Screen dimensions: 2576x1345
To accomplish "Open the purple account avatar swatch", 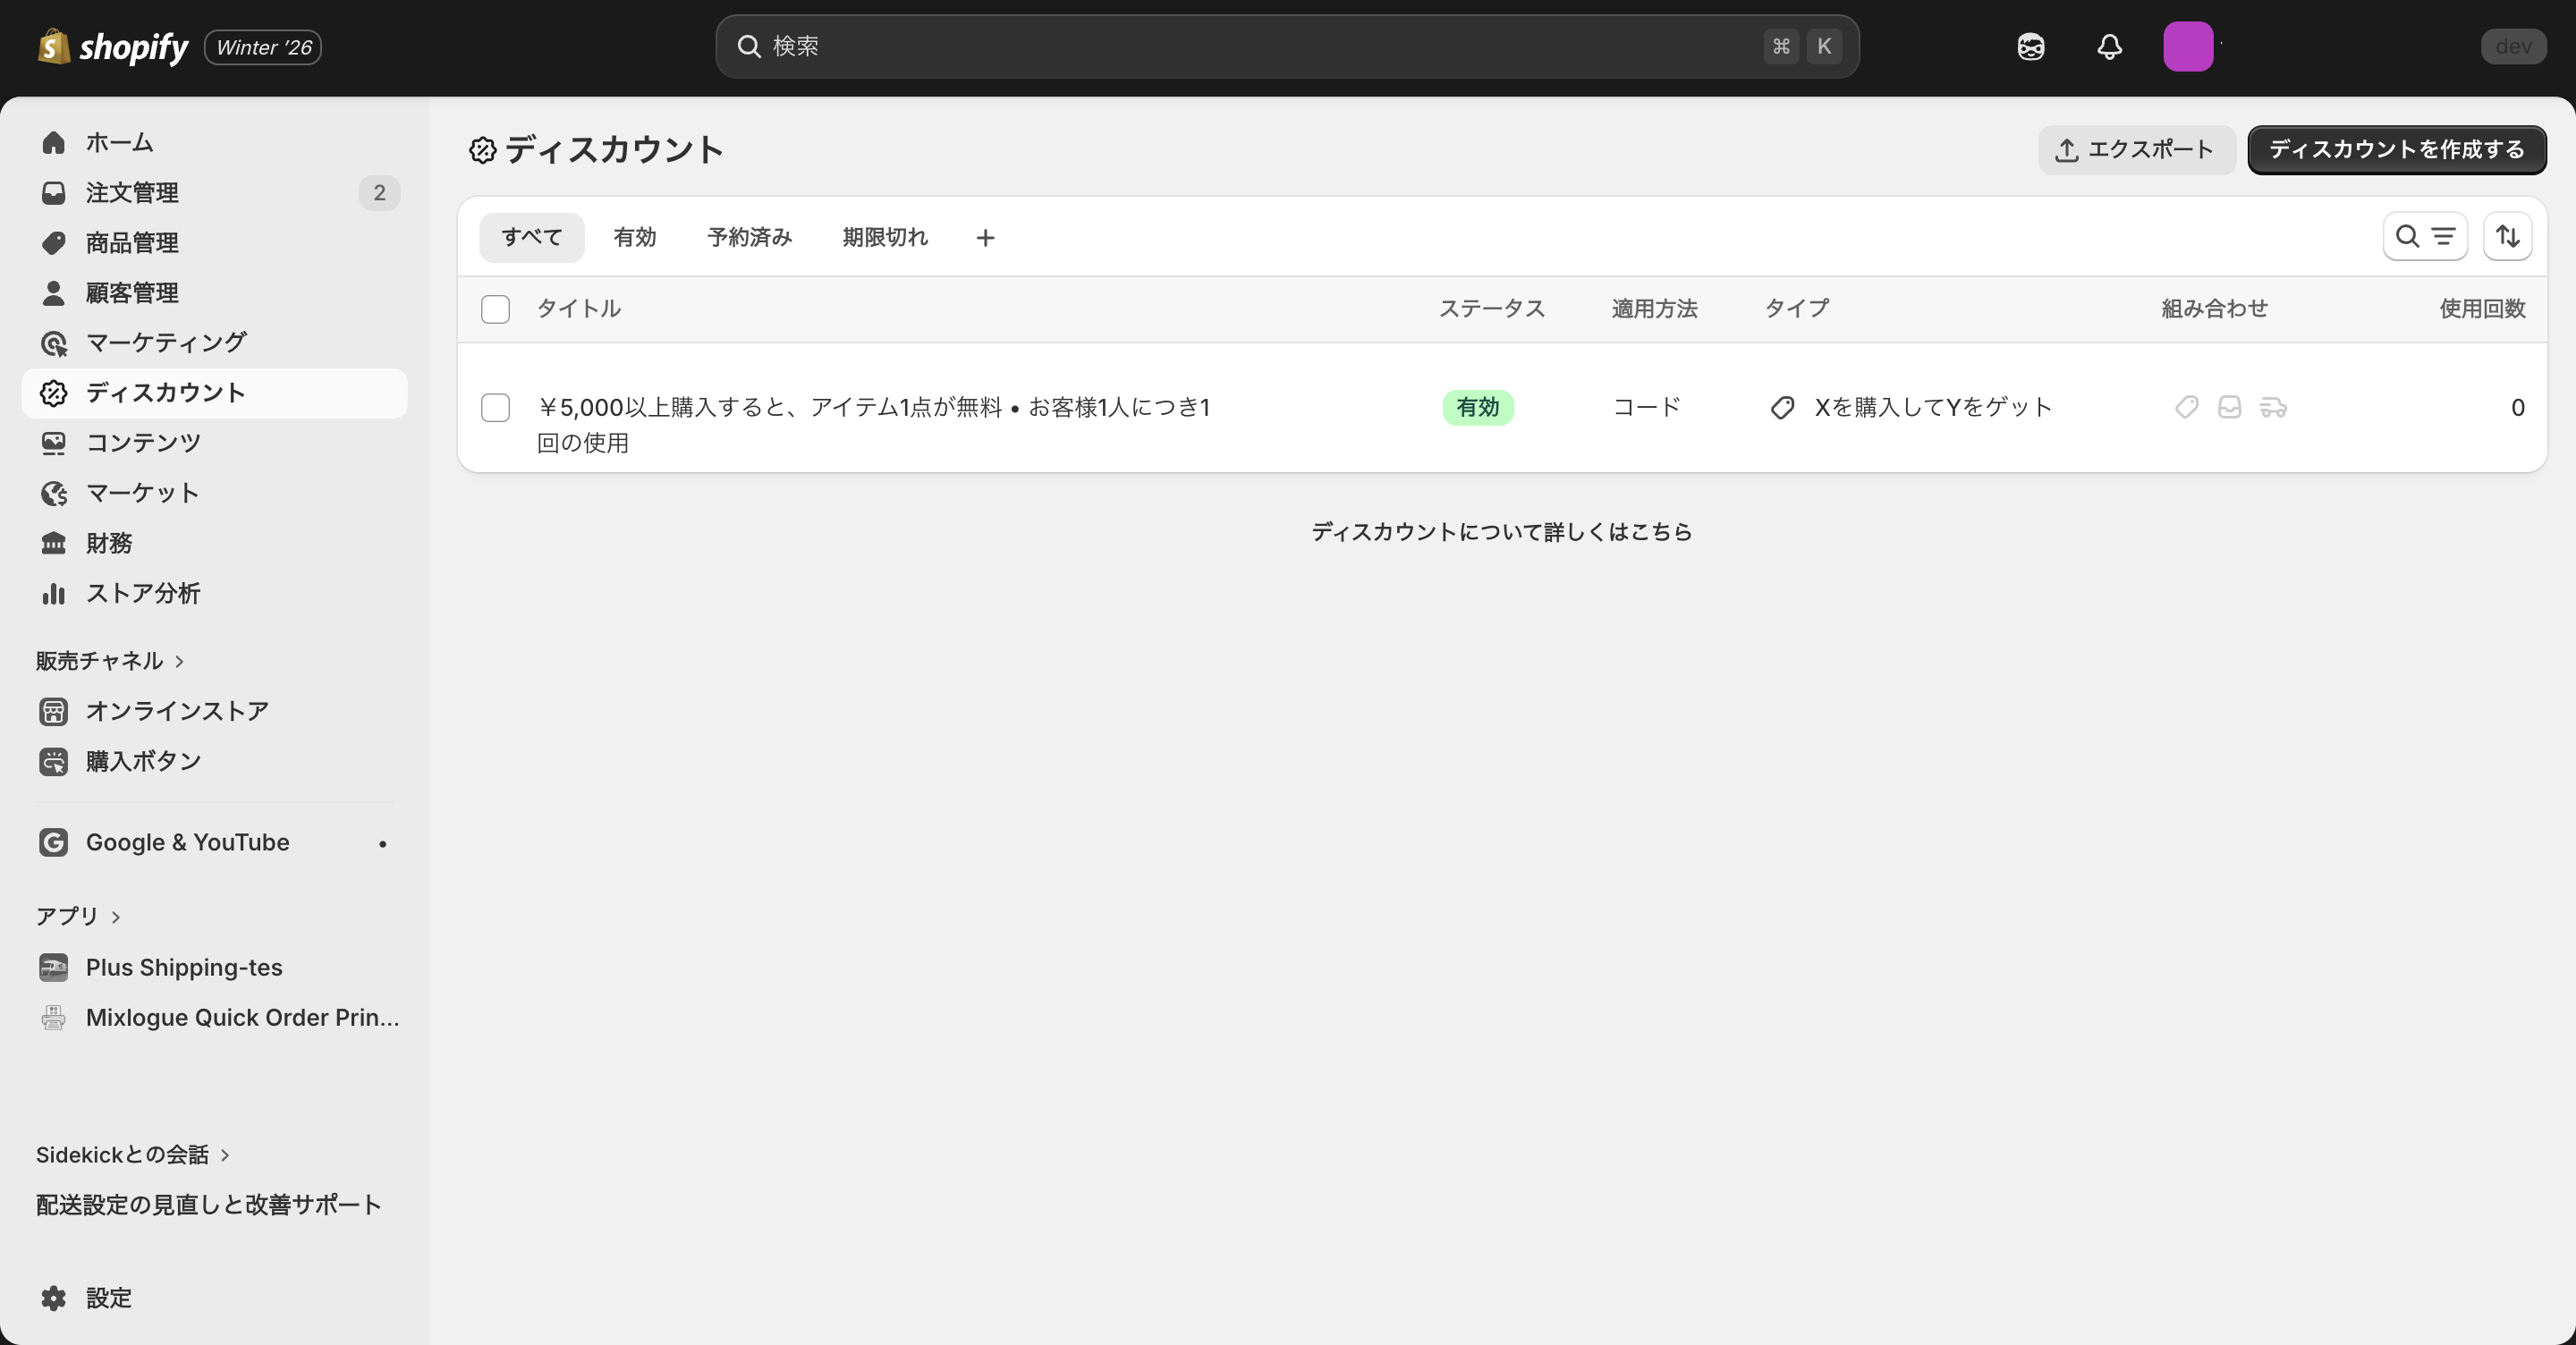I will 2189,46.
